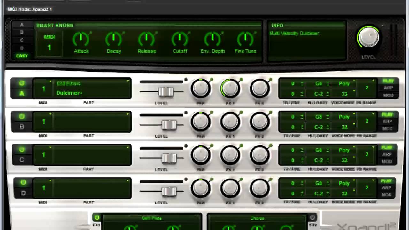Screen dimensions: 409x230
Task: Select MOD mode for part C
Action: [x=387, y=161]
